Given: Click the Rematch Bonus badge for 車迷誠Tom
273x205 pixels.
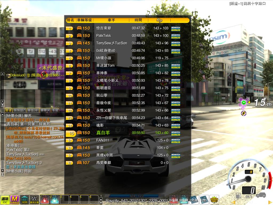Looking at the screenshot, I should [x=176, y=66].
